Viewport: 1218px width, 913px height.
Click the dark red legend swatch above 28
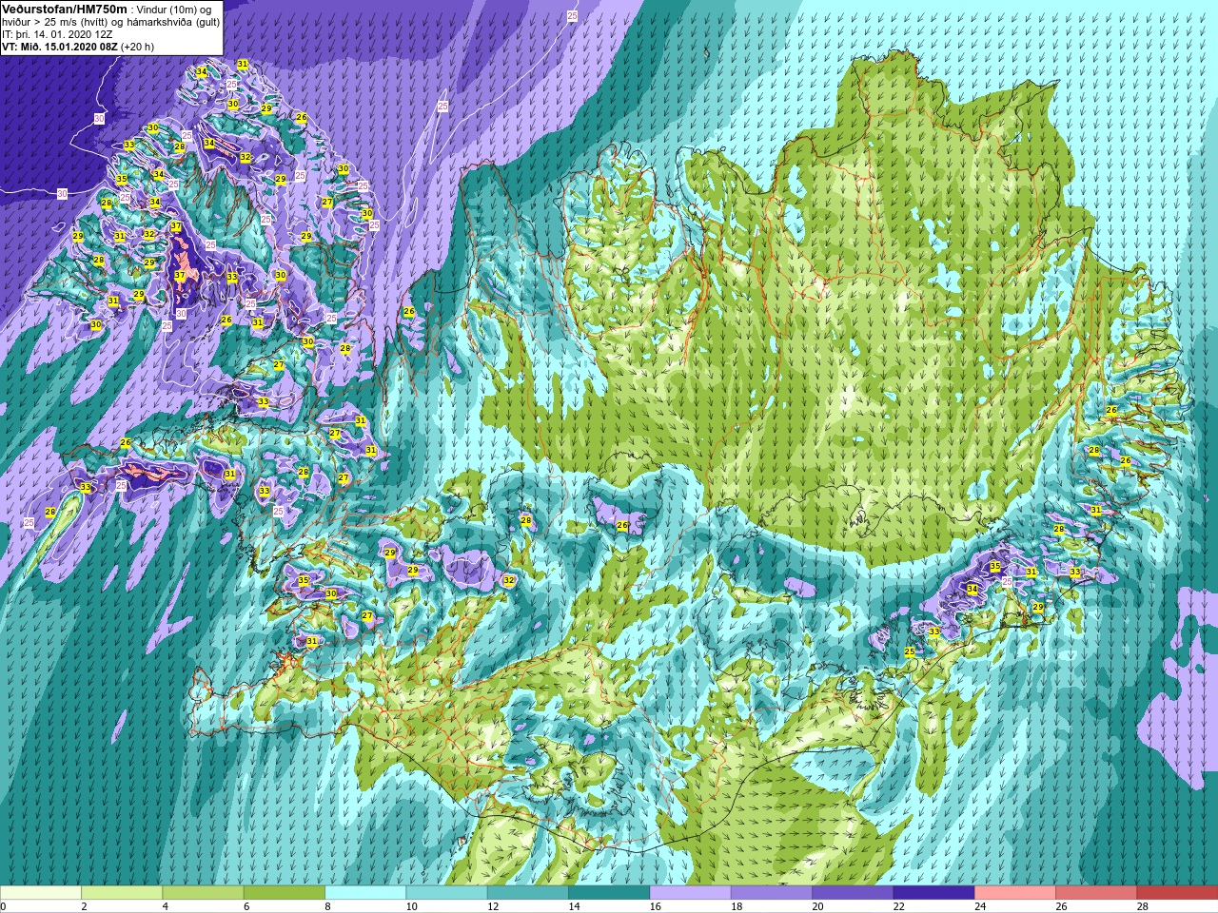(1177, 893)
